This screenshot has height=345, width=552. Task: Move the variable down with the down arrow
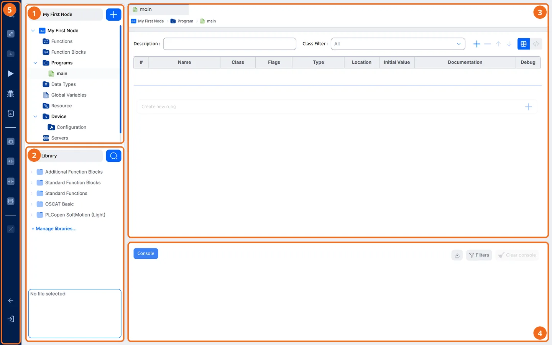509,44
